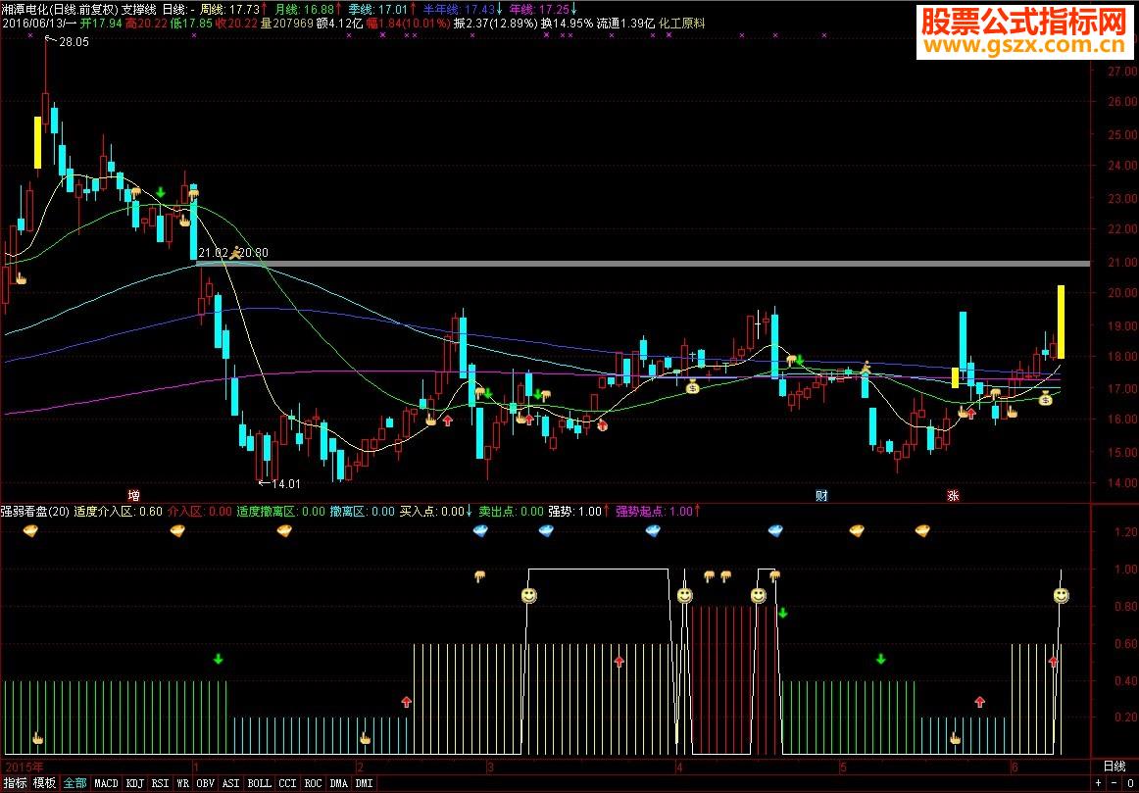Click the 季线: 17.01 value in header

tap(377, 9)
